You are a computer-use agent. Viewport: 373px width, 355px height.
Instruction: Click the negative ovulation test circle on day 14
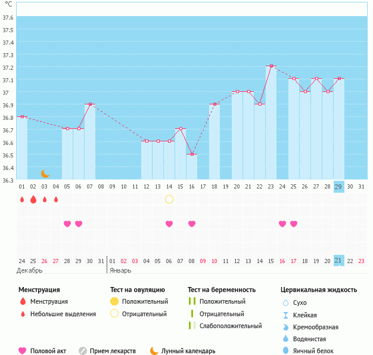(169, 199)
